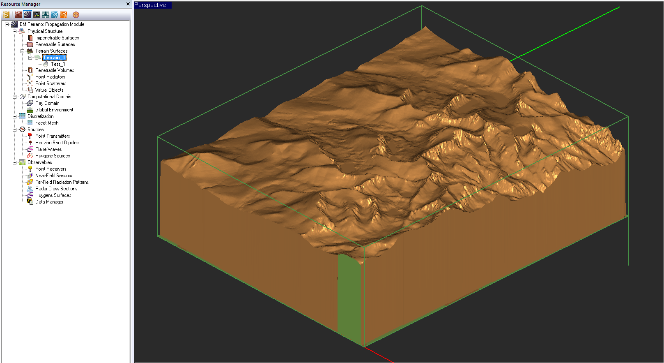Screen dimensions: 664x363
Task: Click the Far-Field Radiation Patterns icon
Action: [x=30, y=182]
